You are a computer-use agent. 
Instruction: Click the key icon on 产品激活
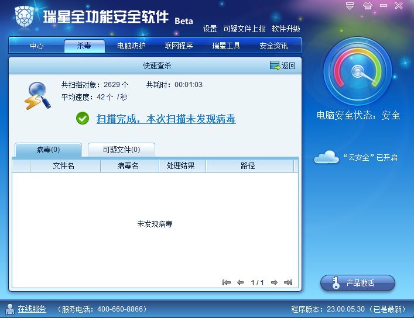[336, 283]
